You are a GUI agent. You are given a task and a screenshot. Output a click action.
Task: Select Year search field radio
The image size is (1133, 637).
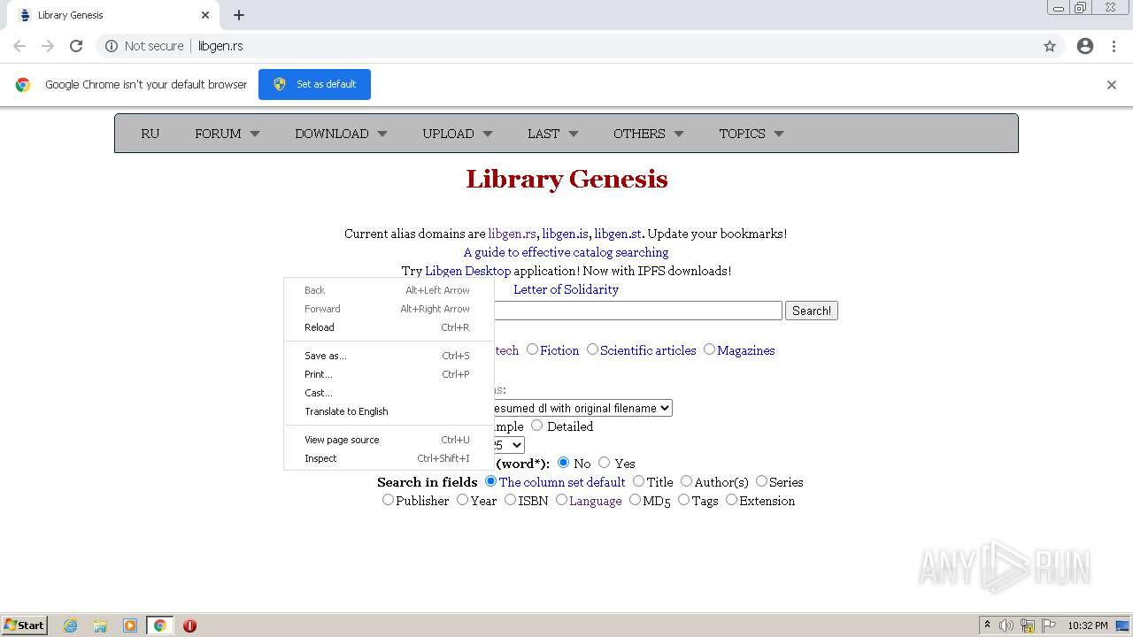(x=462, y=500)
